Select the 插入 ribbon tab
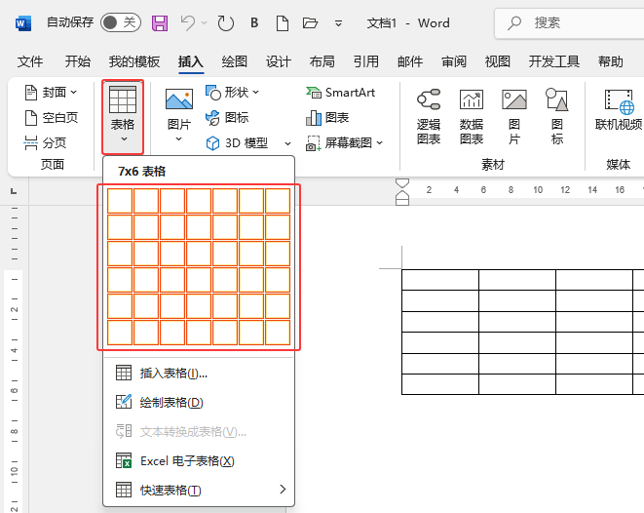 [x=191, y=61]
